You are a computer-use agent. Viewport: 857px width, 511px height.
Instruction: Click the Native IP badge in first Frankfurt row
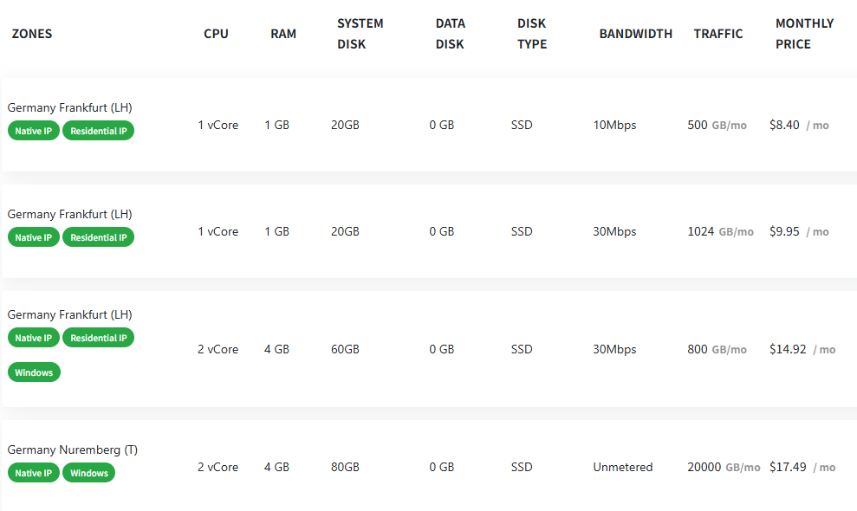coord(33,131)
